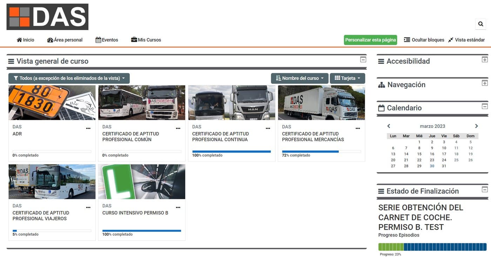This screenshot has height=257, width=491.
Task: Open options menu for CERTIFICADO DE APTITUD PROFESIONAL CONTINUA
Action: [x=268, y=128]
